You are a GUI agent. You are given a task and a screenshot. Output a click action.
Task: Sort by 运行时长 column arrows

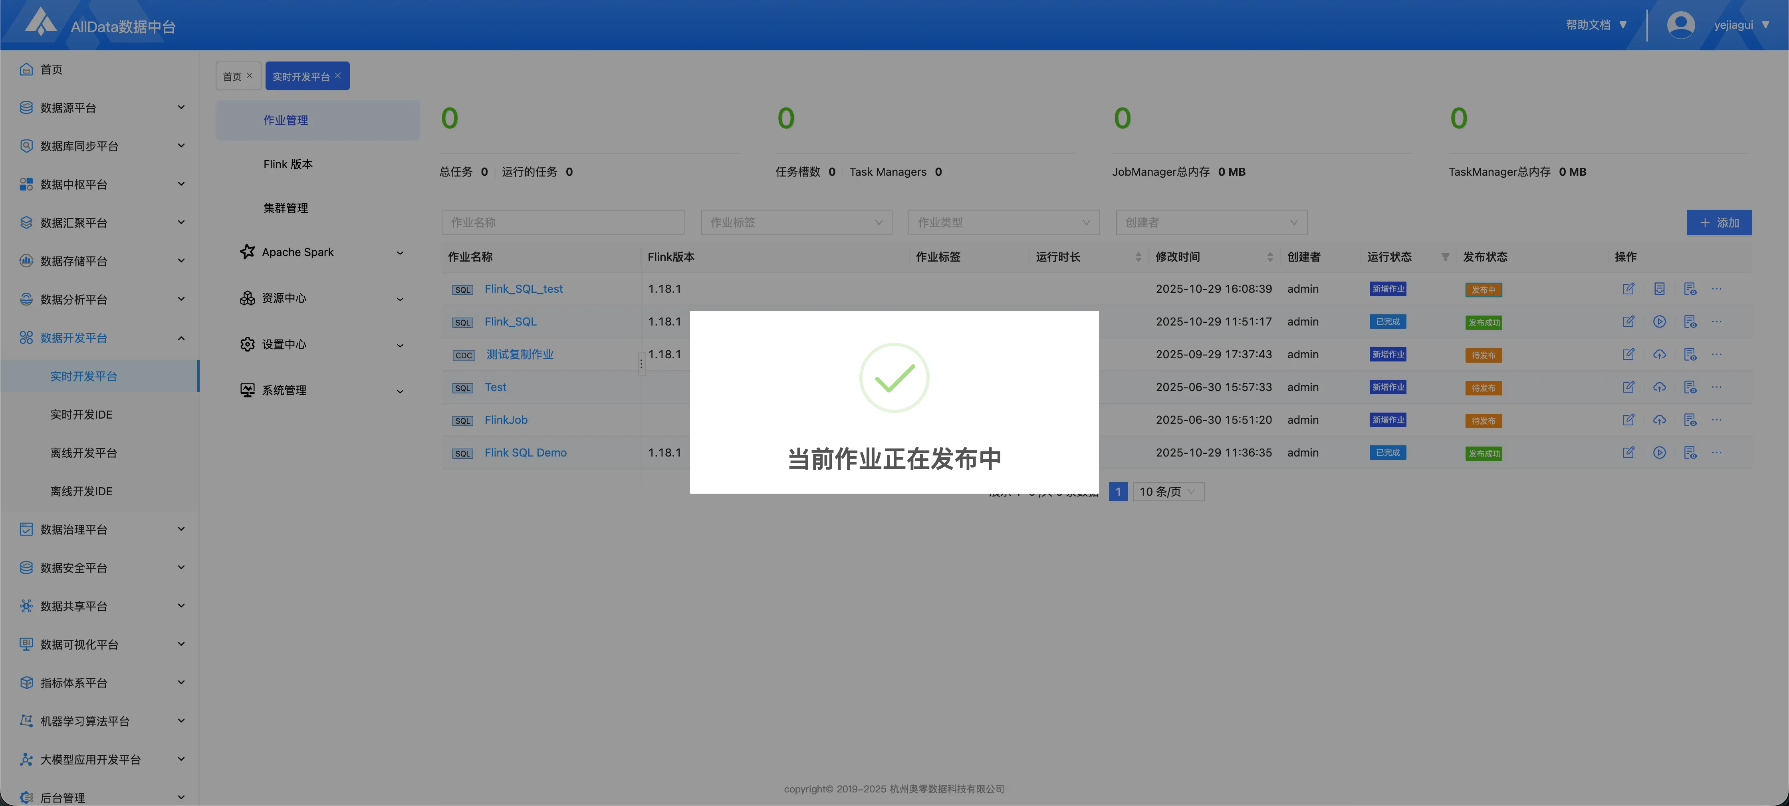pos(1138,257)
